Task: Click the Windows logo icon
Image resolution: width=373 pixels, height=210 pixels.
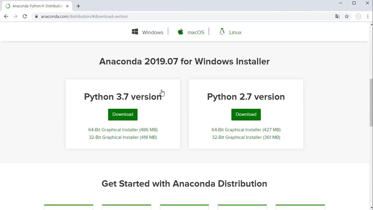Action: 135,32
